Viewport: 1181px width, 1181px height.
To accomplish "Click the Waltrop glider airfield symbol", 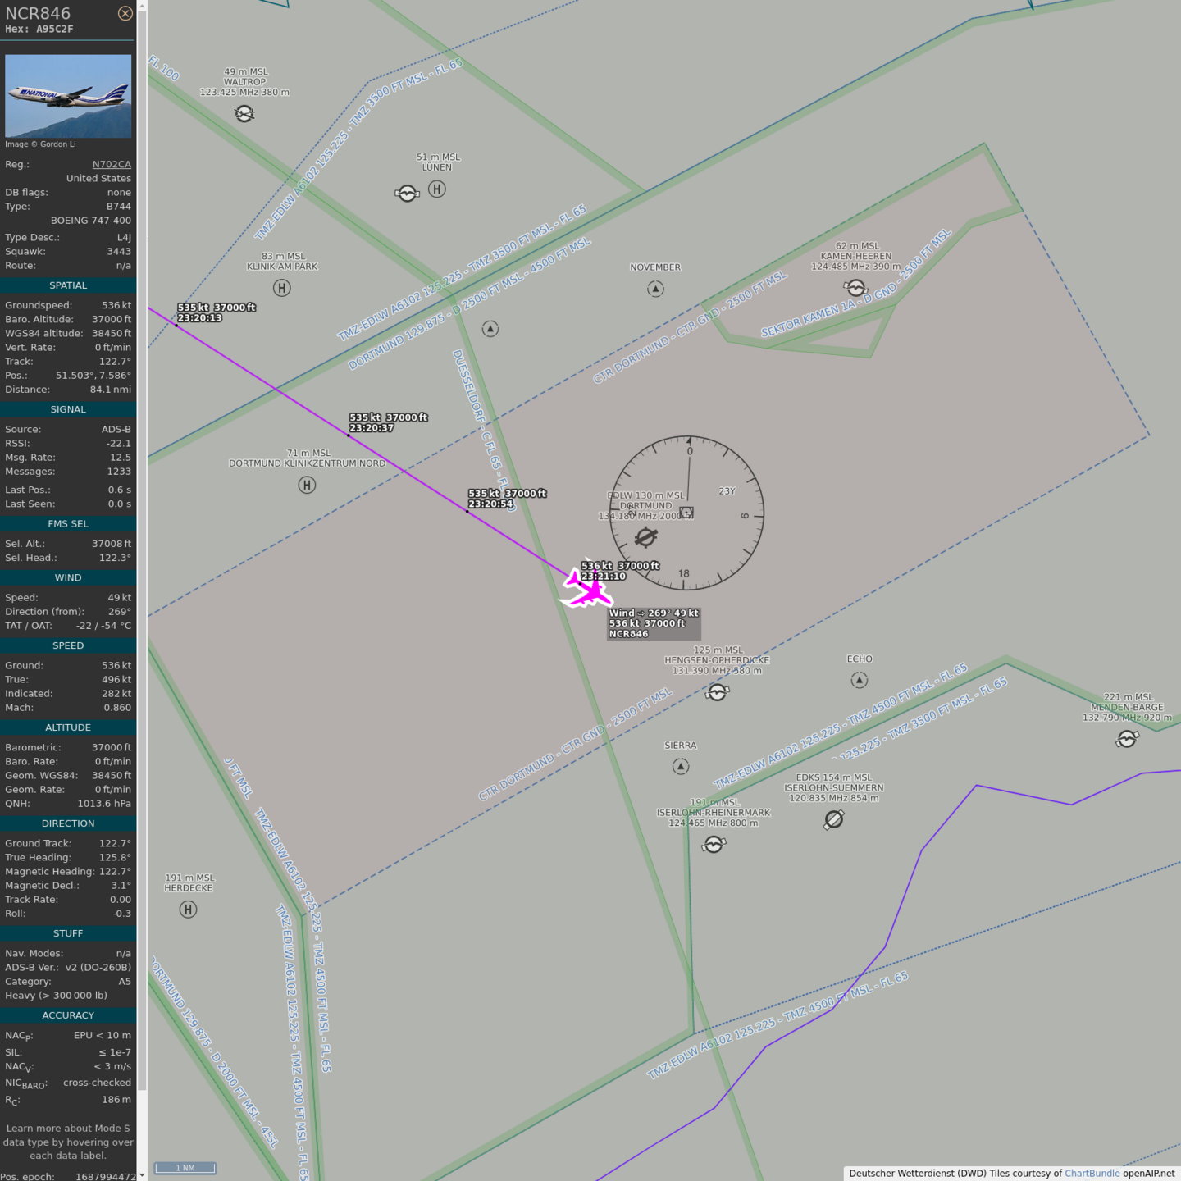I will (244, 113).
